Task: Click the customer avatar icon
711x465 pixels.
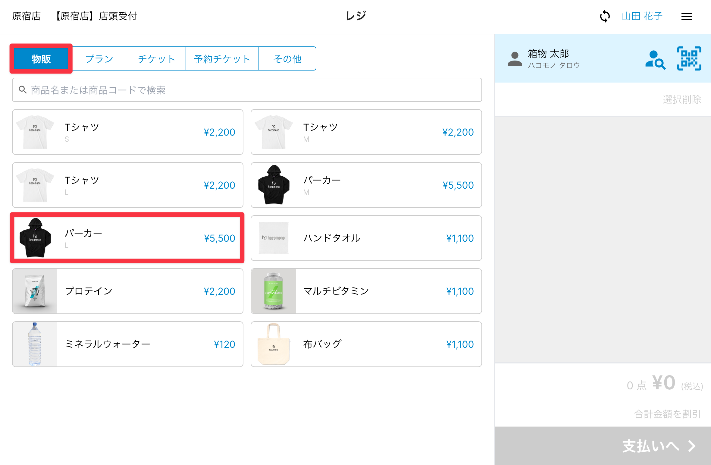Action: coord(515,59)
